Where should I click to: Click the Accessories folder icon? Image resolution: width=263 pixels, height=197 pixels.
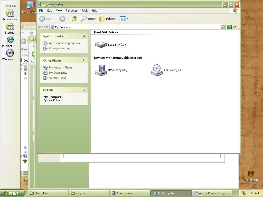10,13
